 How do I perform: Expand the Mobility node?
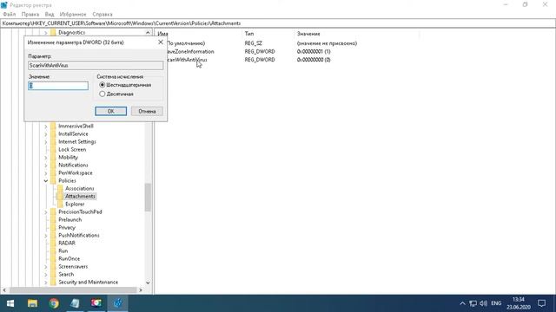46,158
